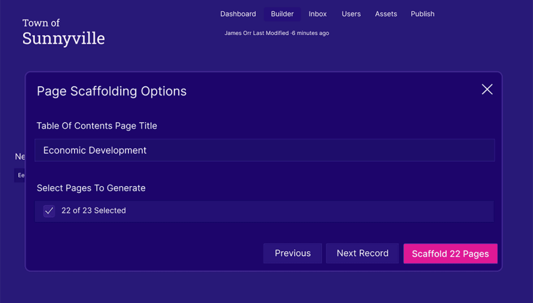This screenshot has width=533, height=303.
Task: Go to the Inbox section
Action: tap(318, 14)
